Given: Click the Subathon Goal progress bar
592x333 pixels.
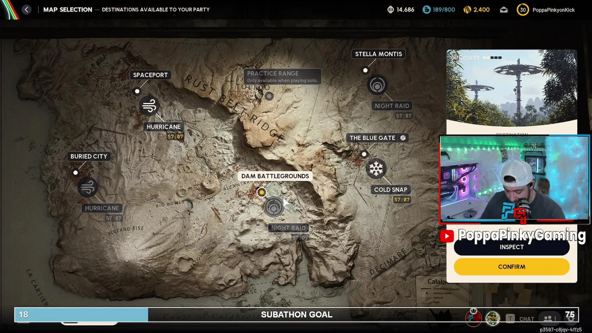Looking at the screenshot, I should (x=296, y=314).
